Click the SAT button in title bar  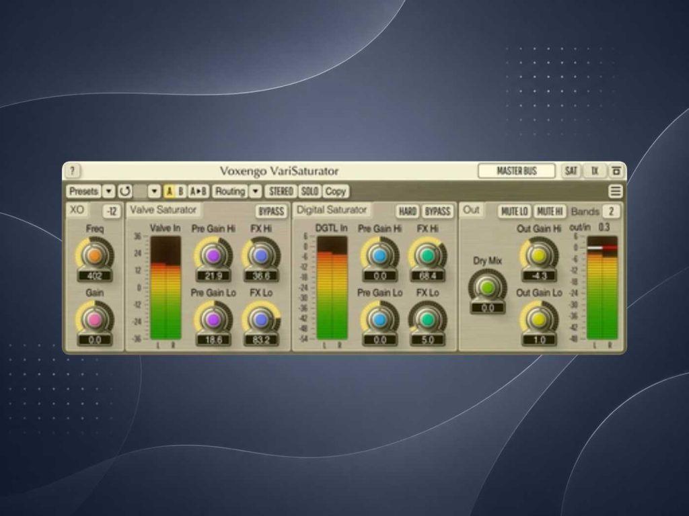click(571, 171)
